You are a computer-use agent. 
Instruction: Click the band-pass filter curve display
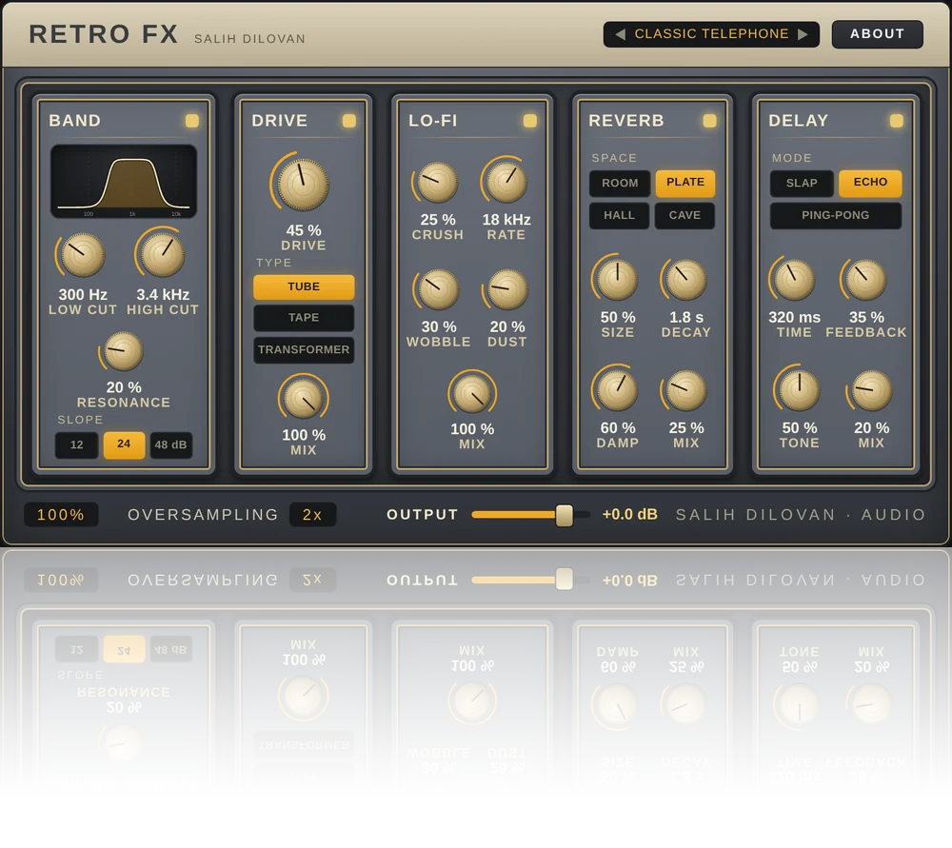coord(123,181)
